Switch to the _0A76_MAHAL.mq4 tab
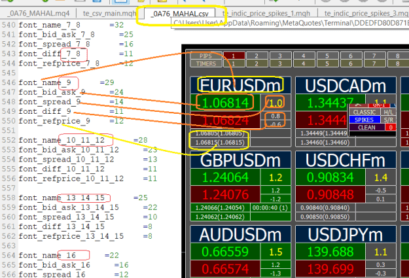Screen dimensions: 409x278 pyautogui.click(x=39, y=13)
